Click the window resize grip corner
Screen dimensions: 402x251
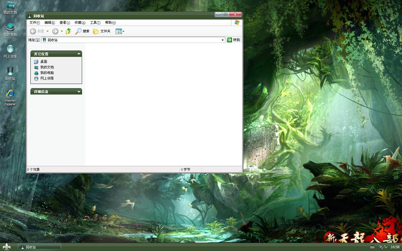[241, 170]
